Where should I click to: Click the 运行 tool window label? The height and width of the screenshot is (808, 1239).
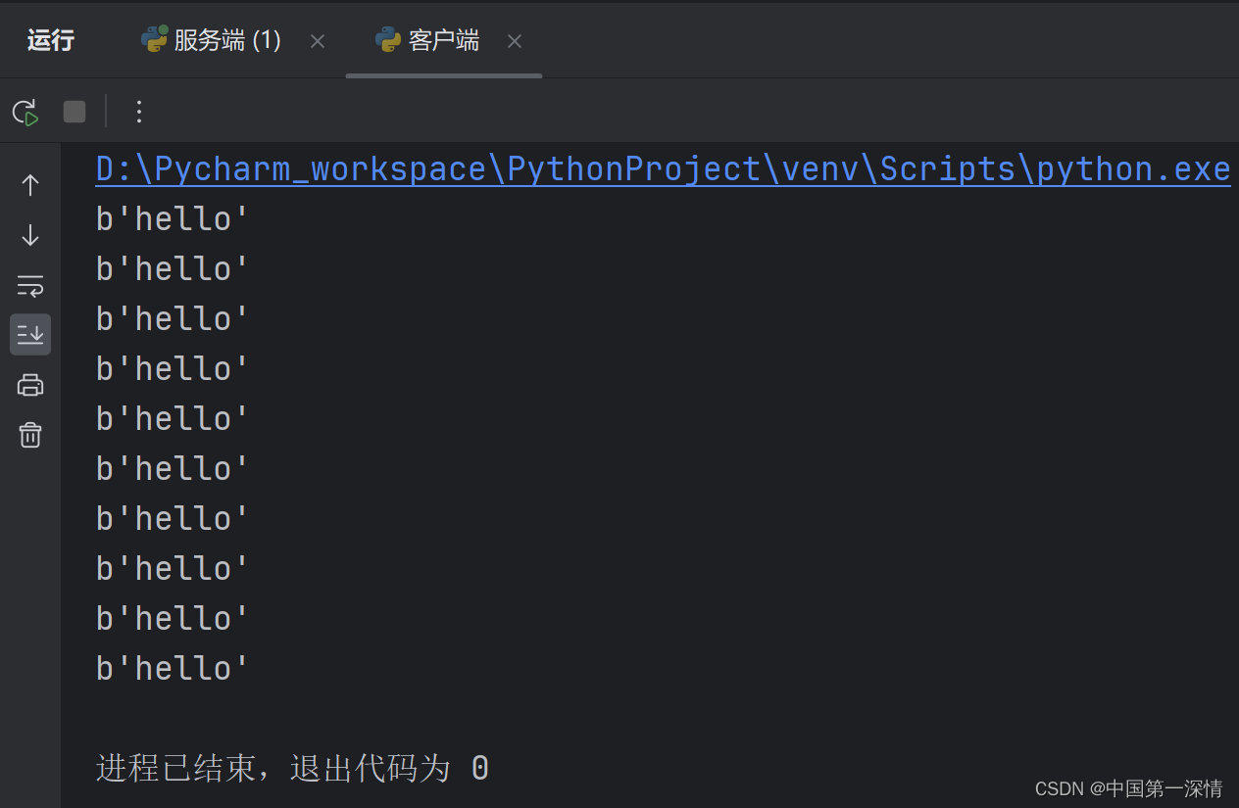click(50, 39)
